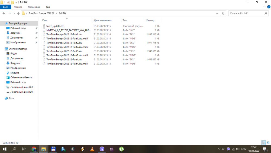Open Рабочий стол under Quick access
The width and height of the screenshot is (271, 153).
click(18, 28)
